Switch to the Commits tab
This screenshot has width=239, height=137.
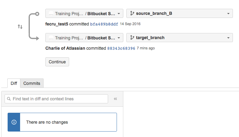[32, 83]
